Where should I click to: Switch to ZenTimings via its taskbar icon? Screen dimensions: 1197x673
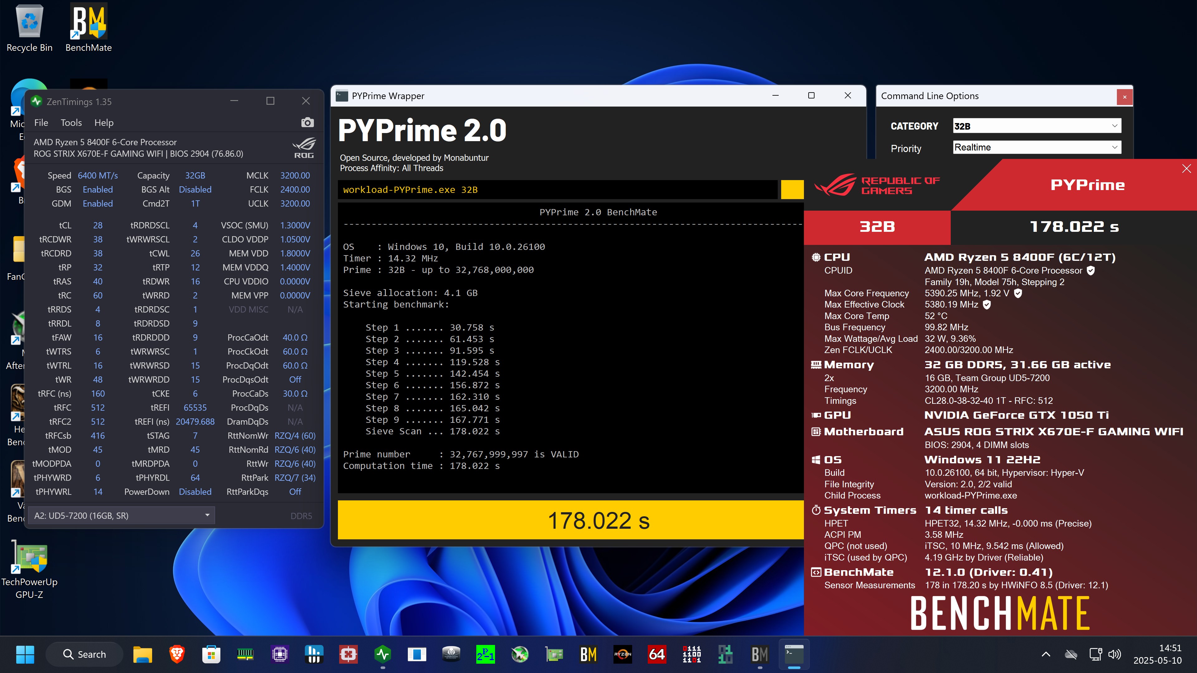coord(382,654)
